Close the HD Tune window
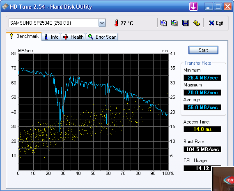Screen dimensions: 234x191 click(x=227, y=7)
